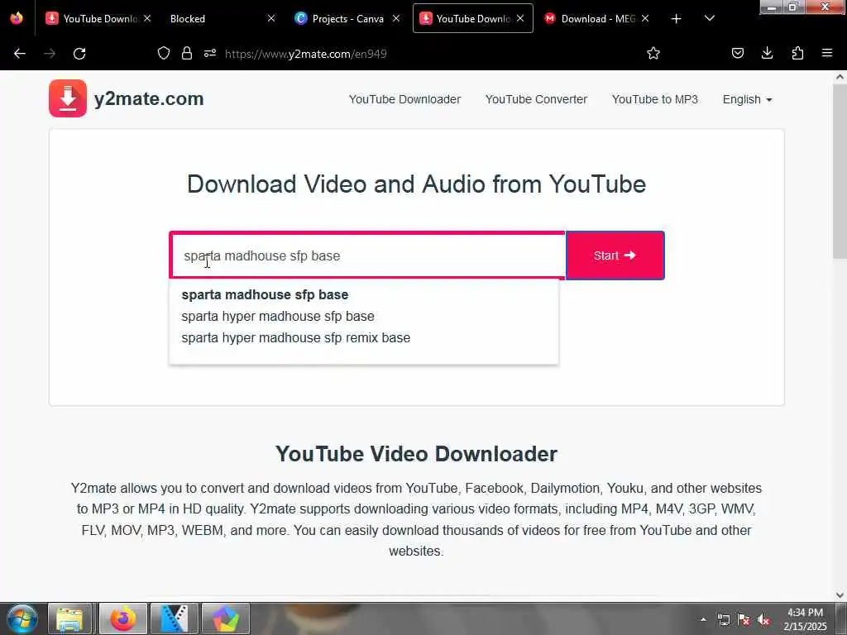Viewport: 847px width, 635px height.
Task: Click the browser forward arrow
Action: coord(50,54)
